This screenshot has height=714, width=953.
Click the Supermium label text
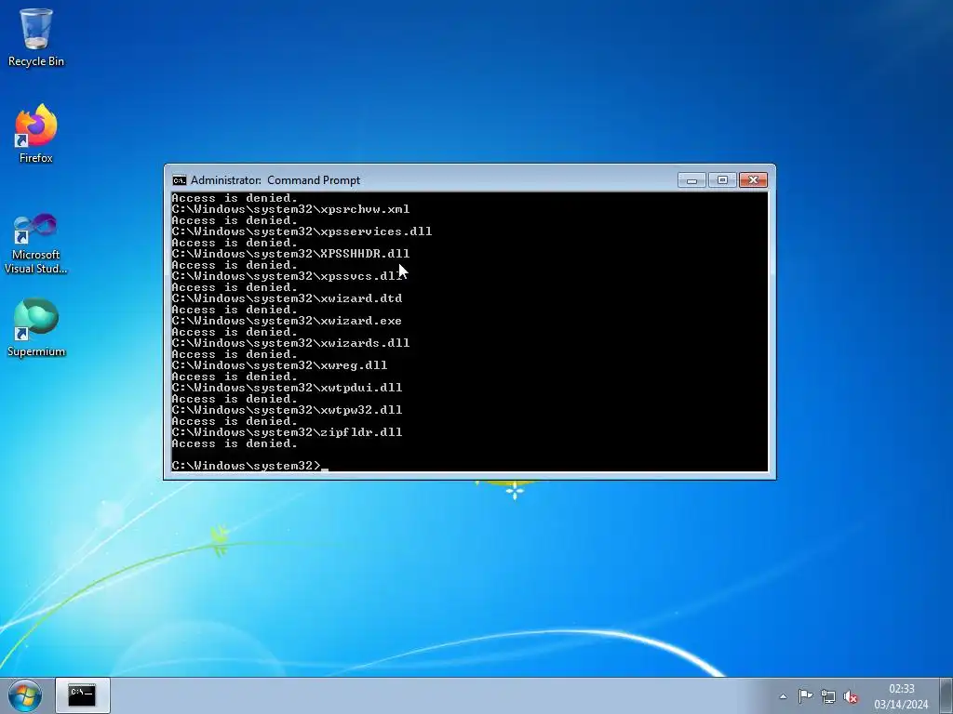[x=36, y=351]
